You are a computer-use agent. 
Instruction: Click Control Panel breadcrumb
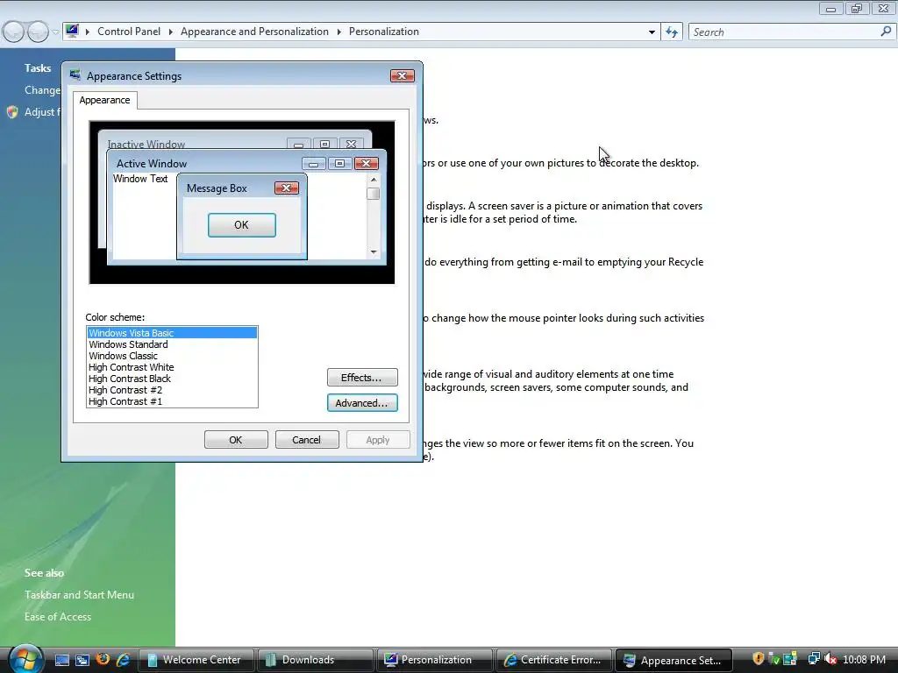pos(129,32)
